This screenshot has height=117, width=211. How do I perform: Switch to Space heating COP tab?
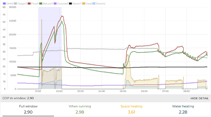131,109
